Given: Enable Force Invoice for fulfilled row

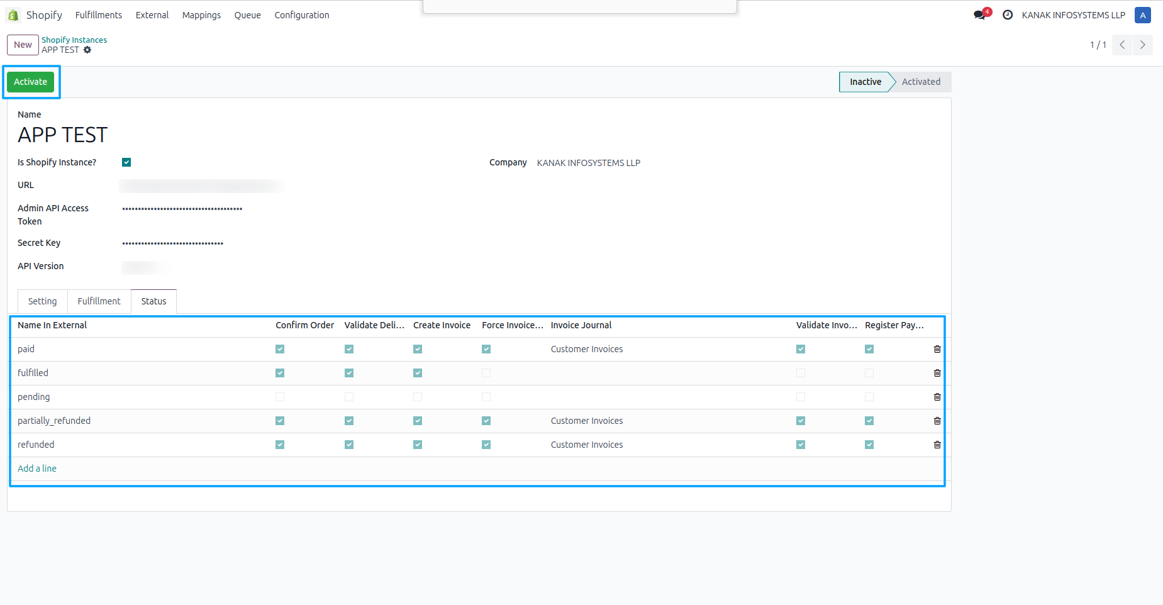Looking at the screenshot, I should [486, 373].
